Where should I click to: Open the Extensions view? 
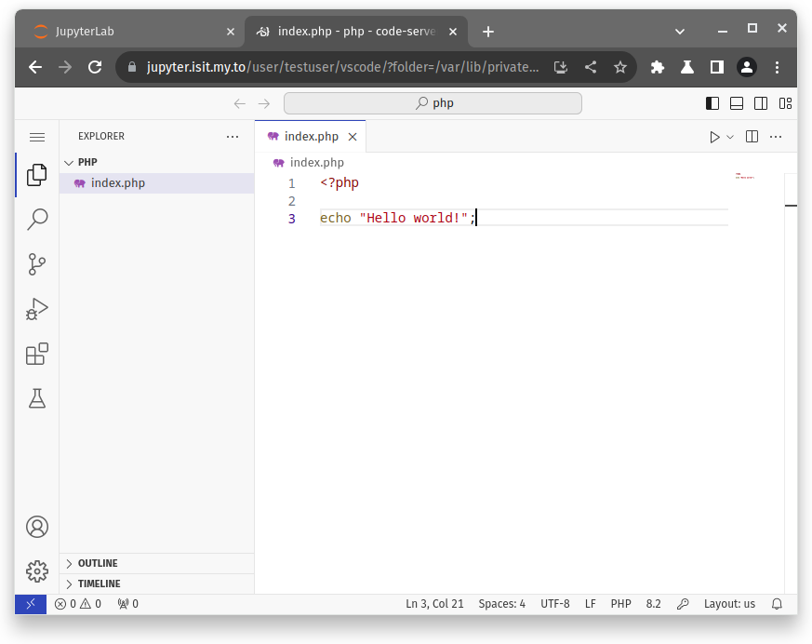pyautogui.click(x=37, y=354)
